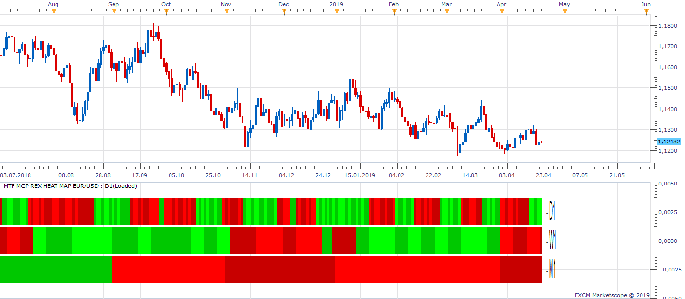The height and width of the screenshot is (299, 685).
Task: Click the 07.05 date axis label
Action: [x=580, y=175]
